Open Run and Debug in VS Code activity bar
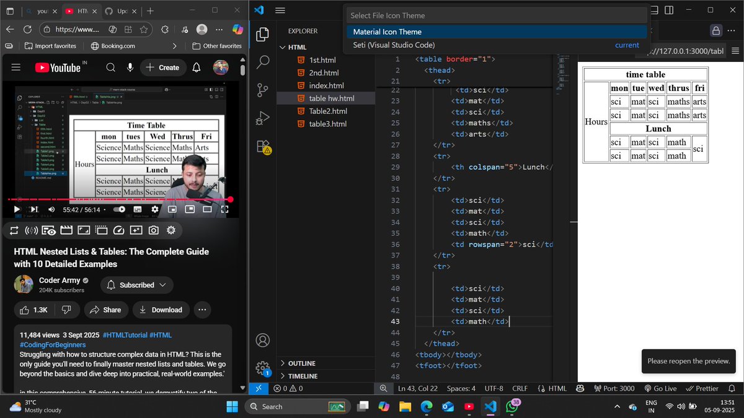This screenshot has height=418, width=744. coord(263,118)
